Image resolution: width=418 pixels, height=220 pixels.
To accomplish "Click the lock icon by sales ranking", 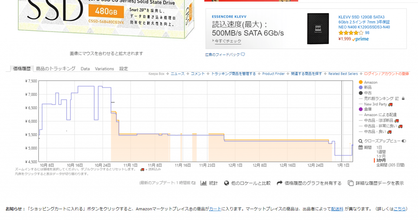I will (403, 99).
